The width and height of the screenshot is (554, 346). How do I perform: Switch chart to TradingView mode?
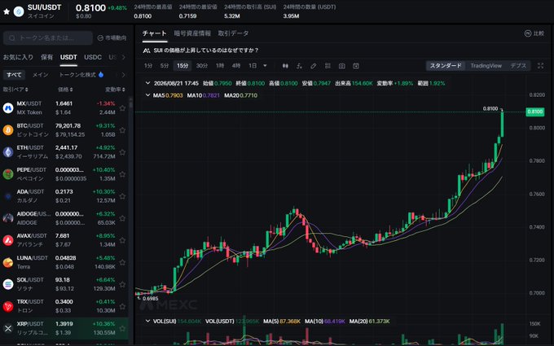pos(486,66)
